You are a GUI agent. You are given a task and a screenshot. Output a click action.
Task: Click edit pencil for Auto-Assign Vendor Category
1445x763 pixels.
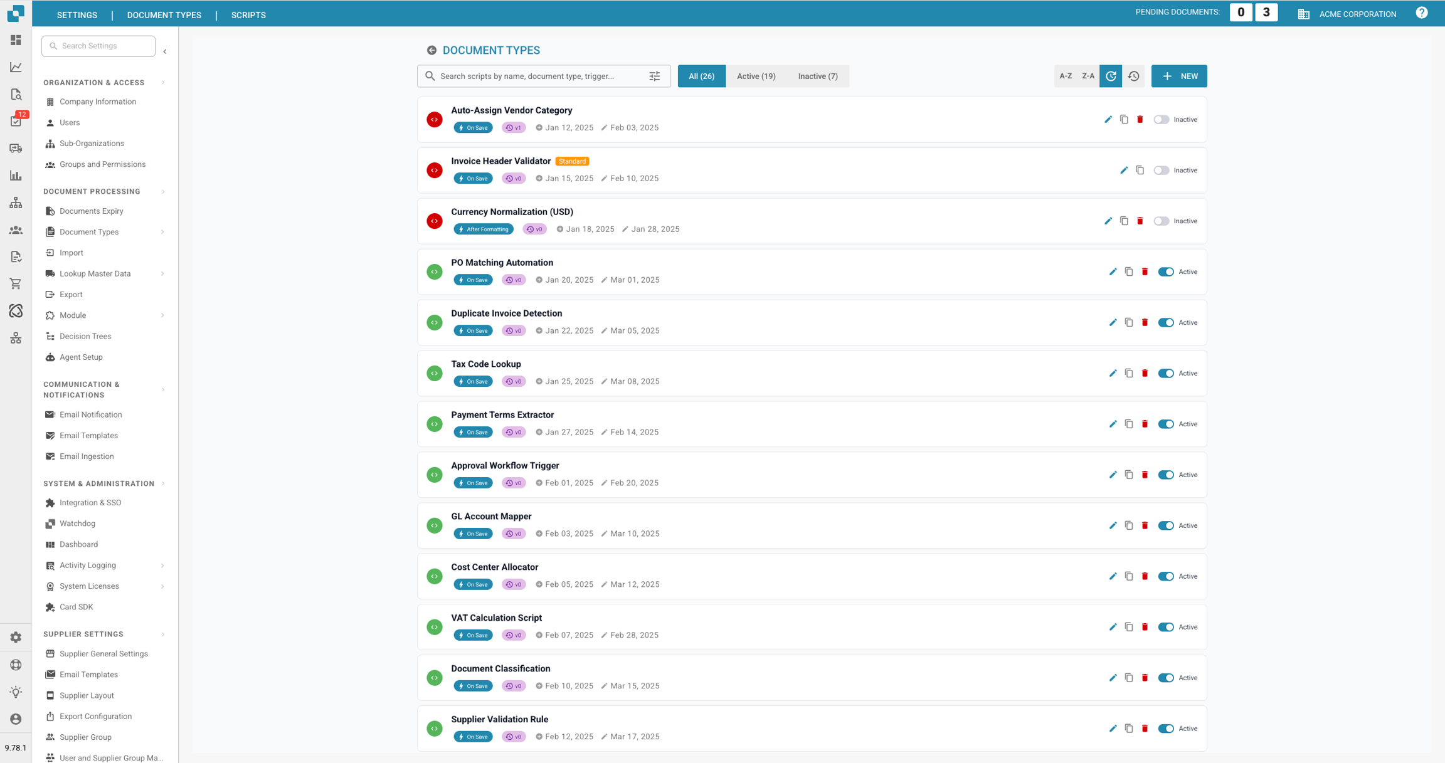tap(1108, 119)
